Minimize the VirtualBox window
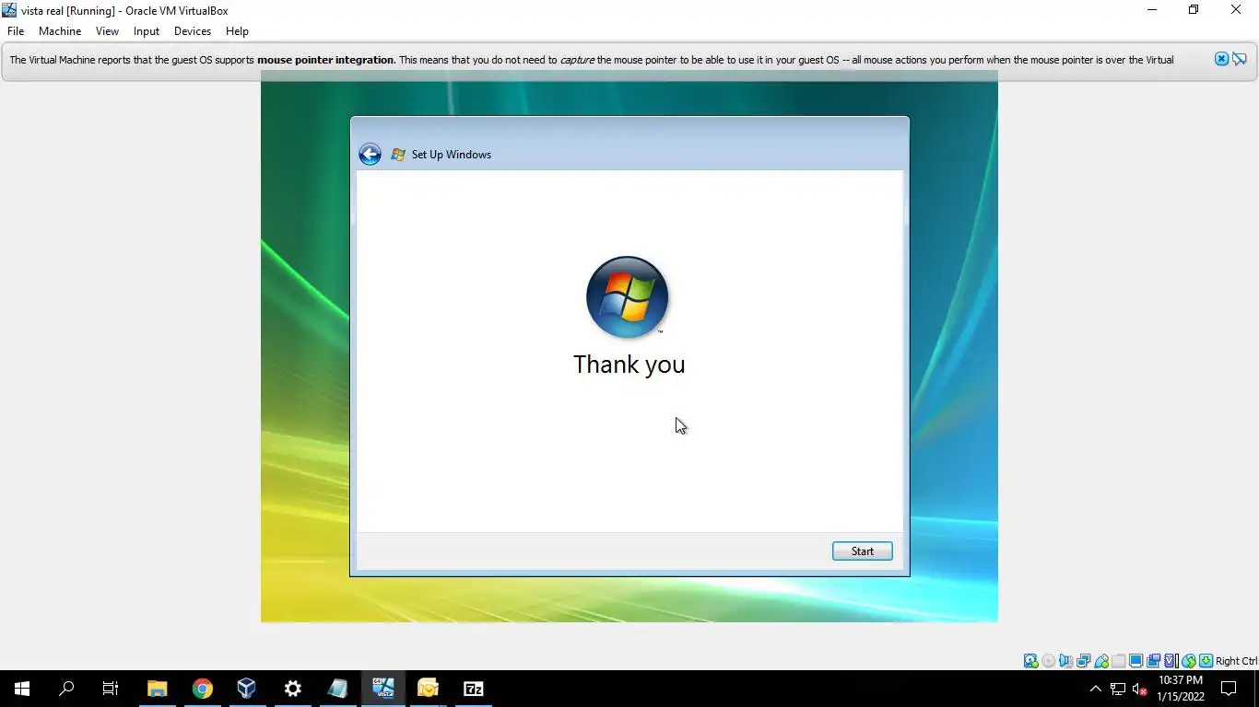The width and height of the screenshot is (1259, 707). [x=1152, y=10]
